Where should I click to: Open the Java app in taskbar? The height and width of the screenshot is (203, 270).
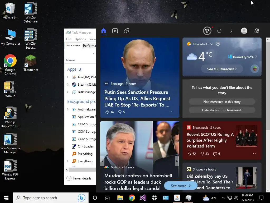[177, 198]
